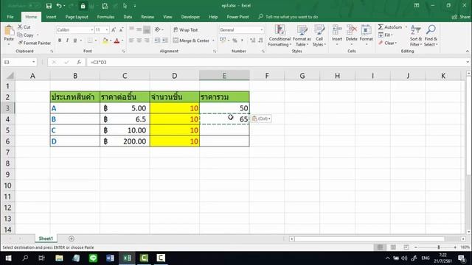Increase font size with the larger A

point(114,29)
